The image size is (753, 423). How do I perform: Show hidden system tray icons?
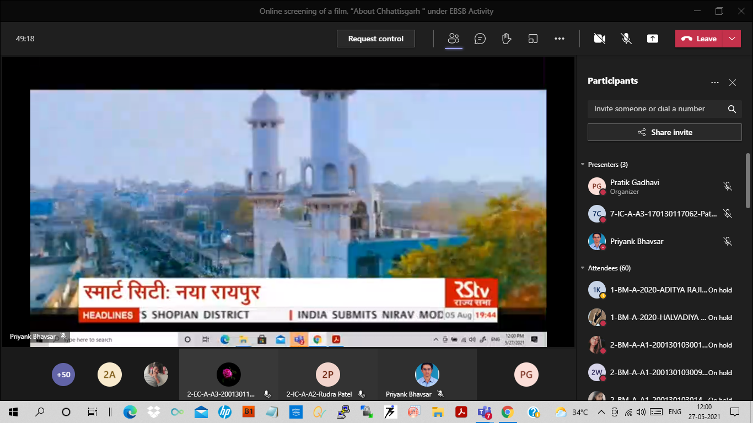(600, 412)
